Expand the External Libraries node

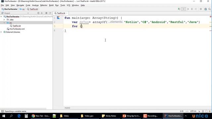1,32
